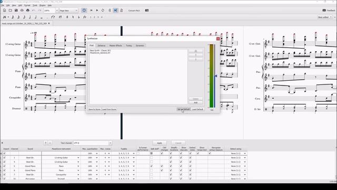The image size is (337, 190).
Task: Click the soundfont move down arrow button
Action: tap(195, 60)
